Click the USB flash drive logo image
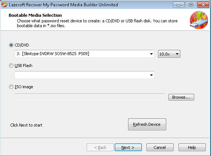Viewport: 211px width, 156px height. tap(199, 20)
